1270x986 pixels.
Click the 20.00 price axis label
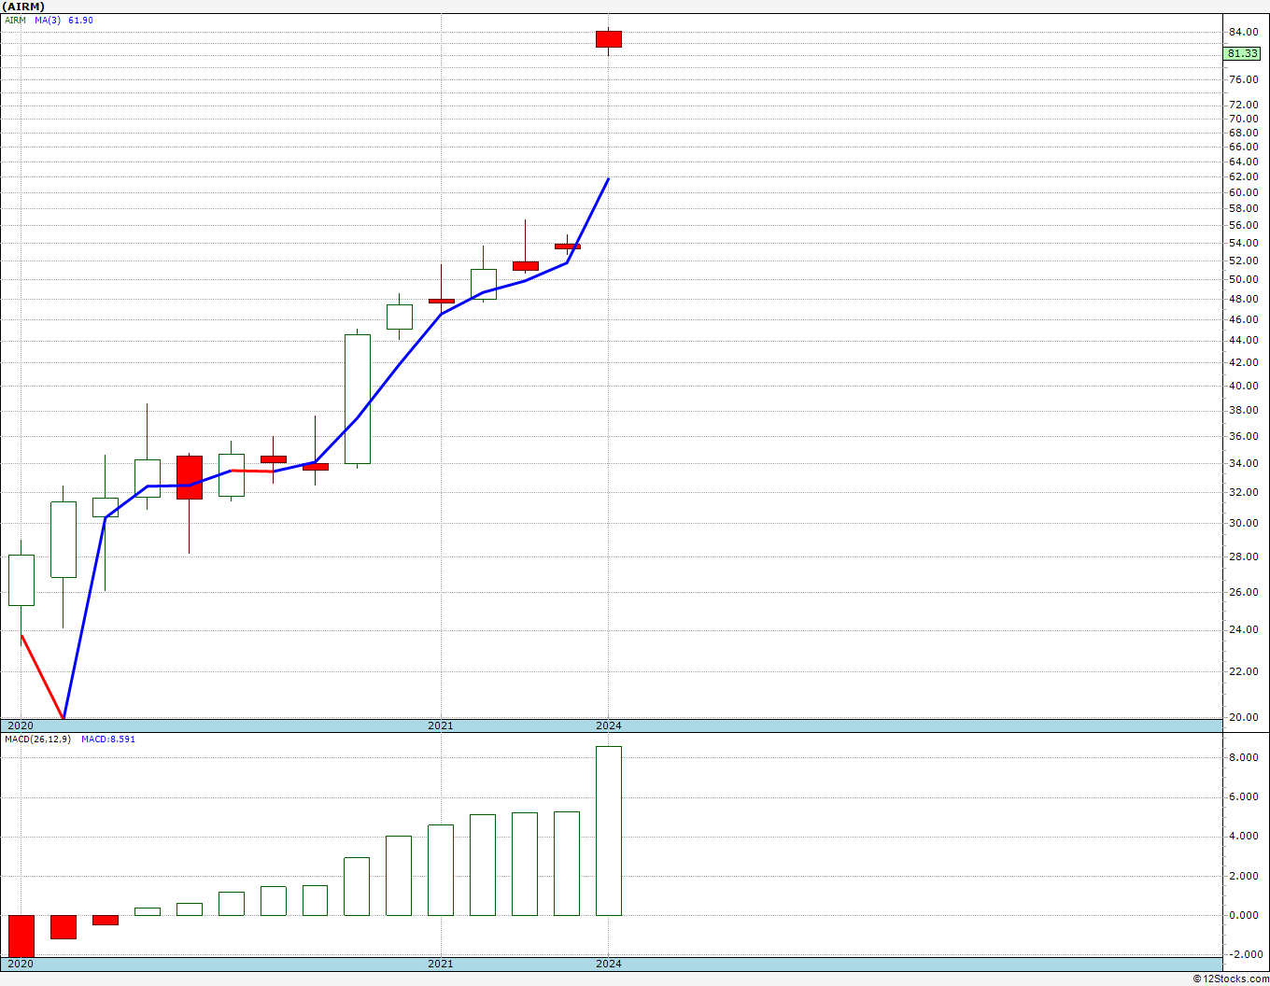coord(1243,718)
